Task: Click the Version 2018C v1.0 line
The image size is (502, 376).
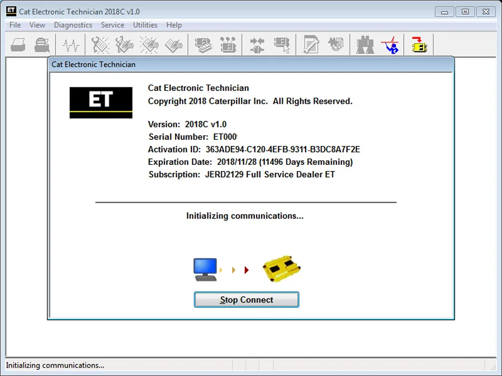Action: coord(187,124)
